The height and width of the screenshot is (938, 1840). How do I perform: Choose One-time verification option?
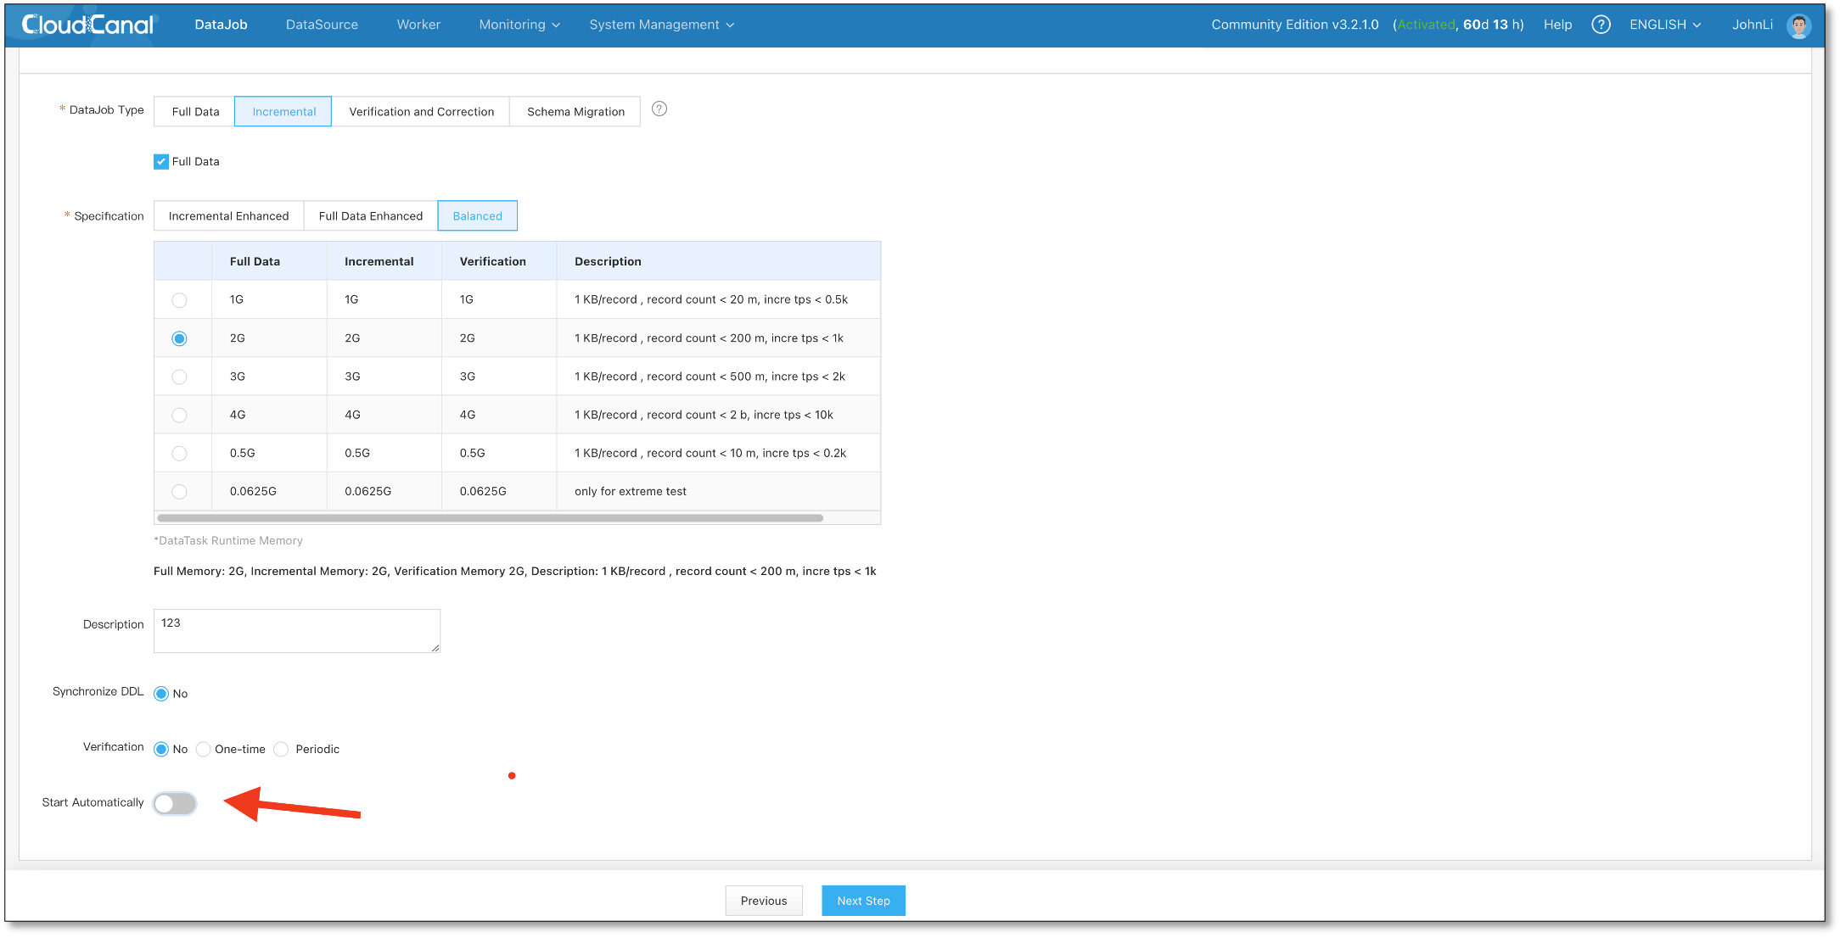[204, 750]
